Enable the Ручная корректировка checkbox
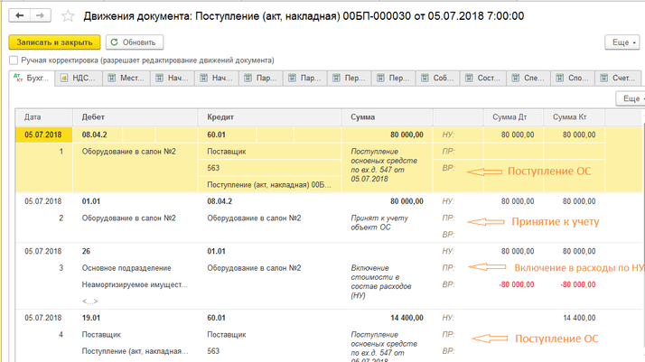The image size is (645, 362). 14,60
